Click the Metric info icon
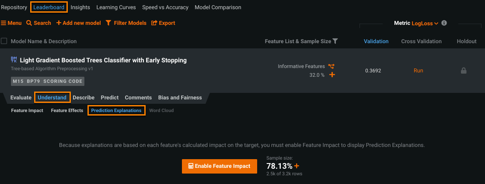Viewport: 485px width, 184px height. coord(444,23)
